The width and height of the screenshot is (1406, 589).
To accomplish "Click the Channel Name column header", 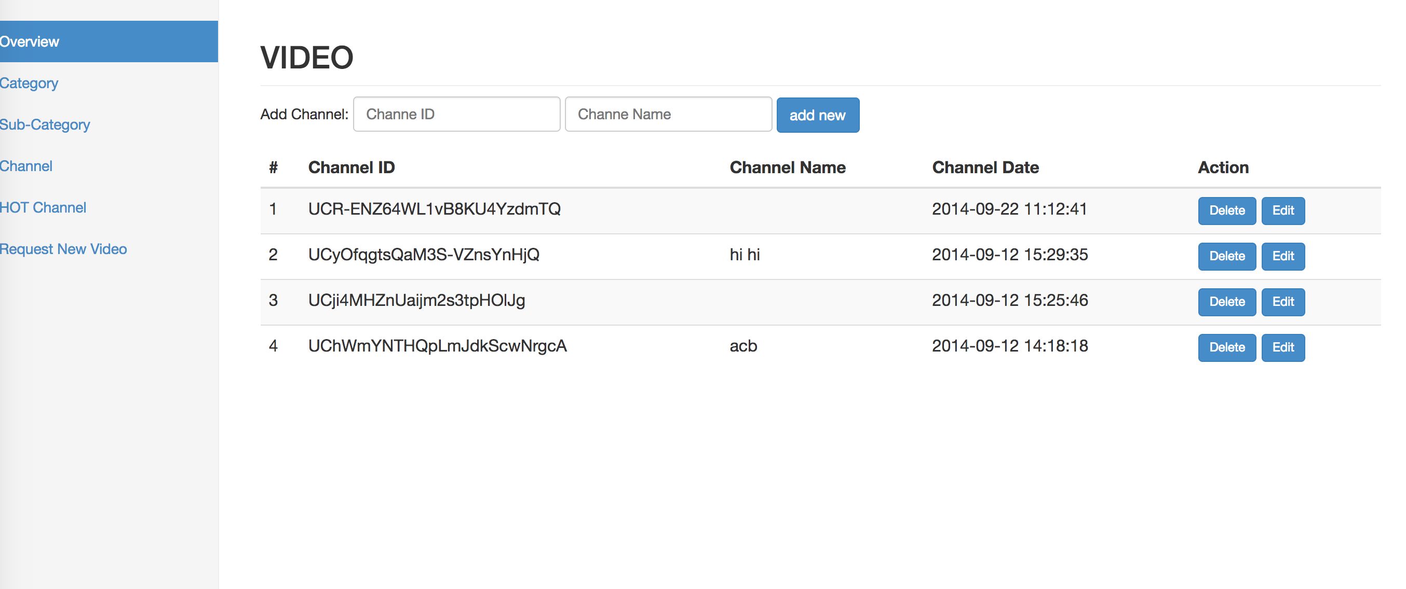I will [x=788, y=167].
